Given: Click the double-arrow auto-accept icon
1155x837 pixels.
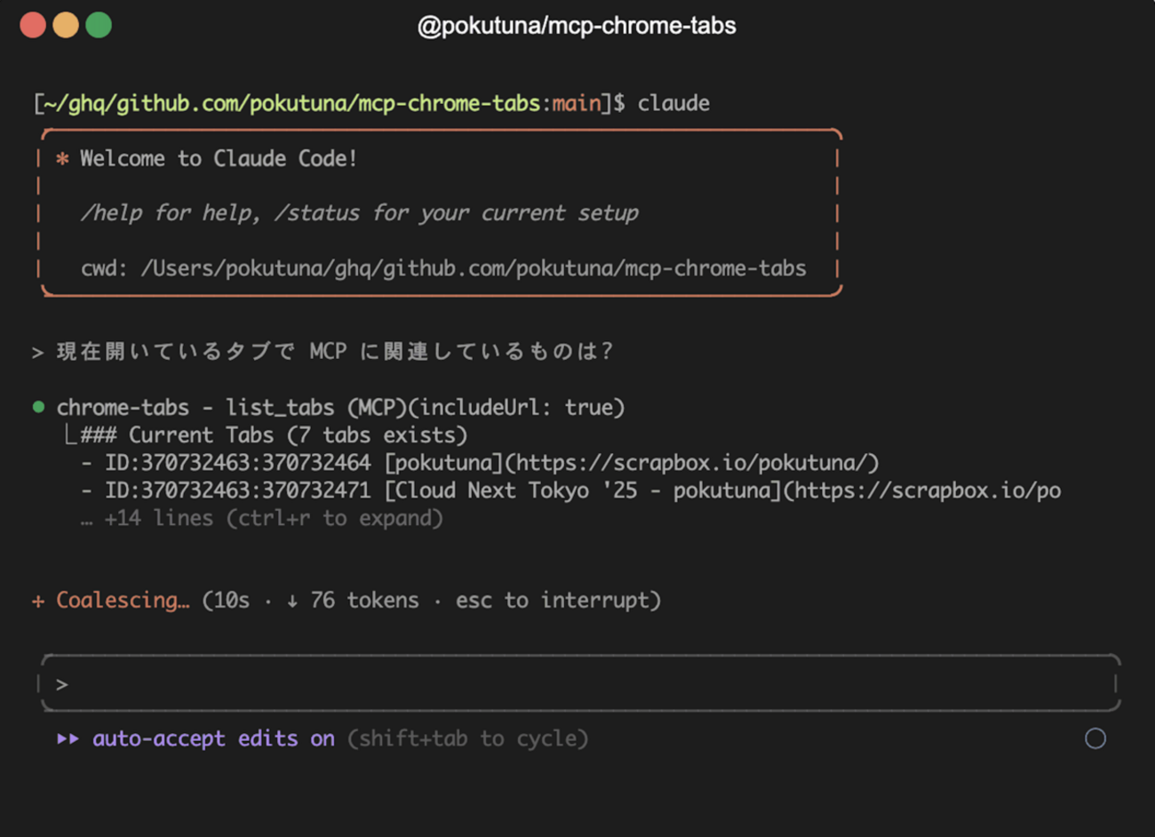Looking at the screenshot, I should point(68,738).
